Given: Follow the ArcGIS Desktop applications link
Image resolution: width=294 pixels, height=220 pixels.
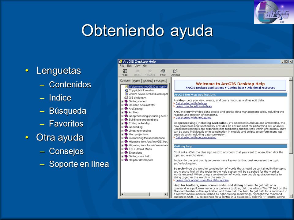Looking at the screenshot, I should [x=205, y=88].
